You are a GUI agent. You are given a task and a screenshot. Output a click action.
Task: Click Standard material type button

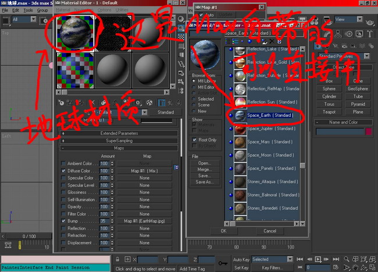[x=166, y=112]
